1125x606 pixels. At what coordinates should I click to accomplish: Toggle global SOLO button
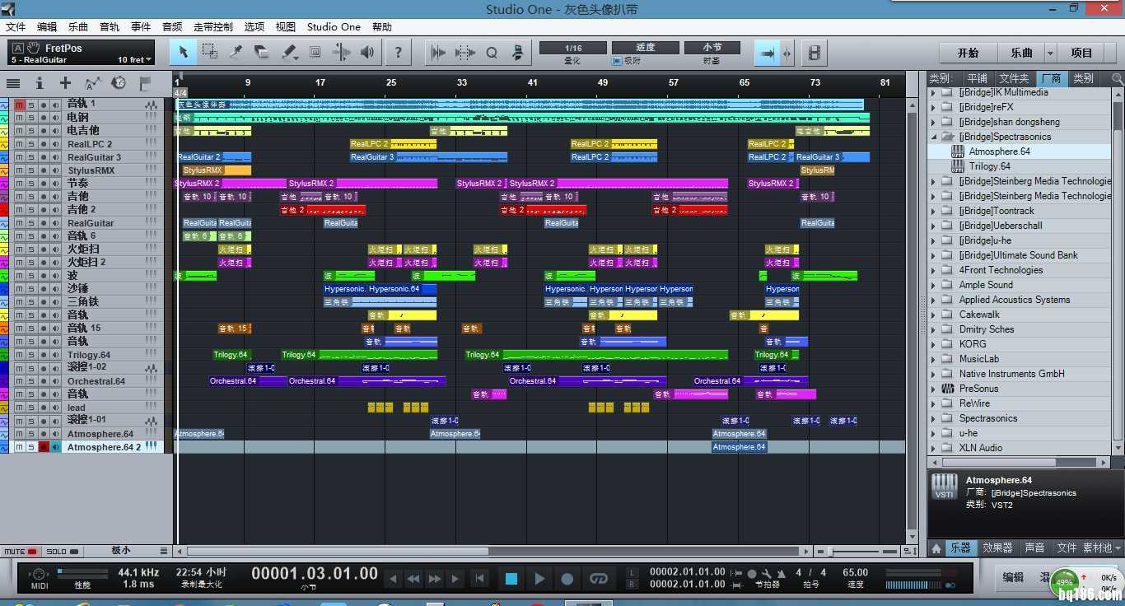coord(61,551)
